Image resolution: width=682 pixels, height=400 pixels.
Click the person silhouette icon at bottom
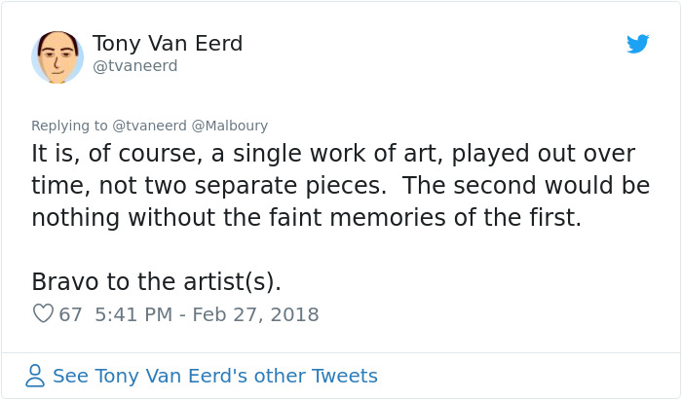click(x=35, y=376)
